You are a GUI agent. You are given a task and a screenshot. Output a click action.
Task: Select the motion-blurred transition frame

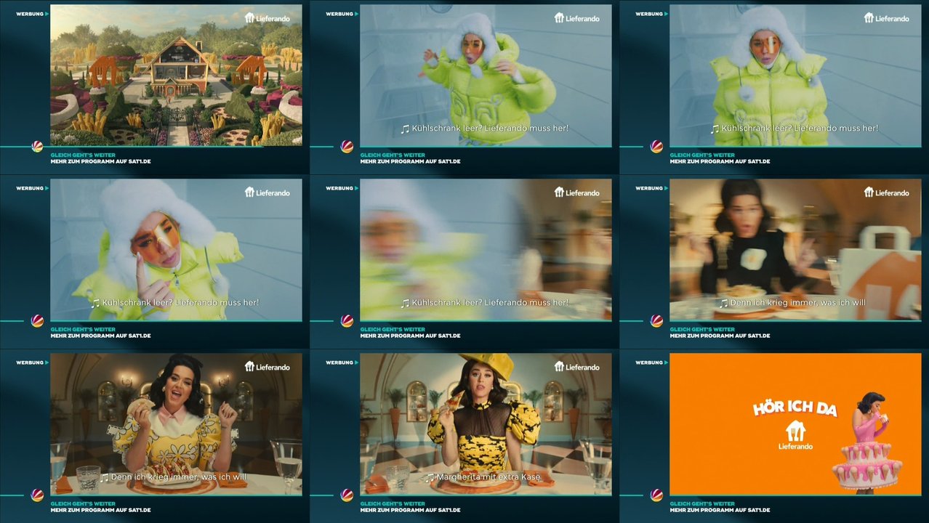(486, 250)
